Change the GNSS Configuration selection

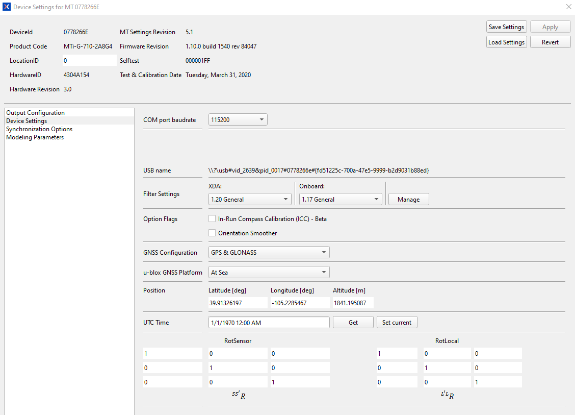324,252
